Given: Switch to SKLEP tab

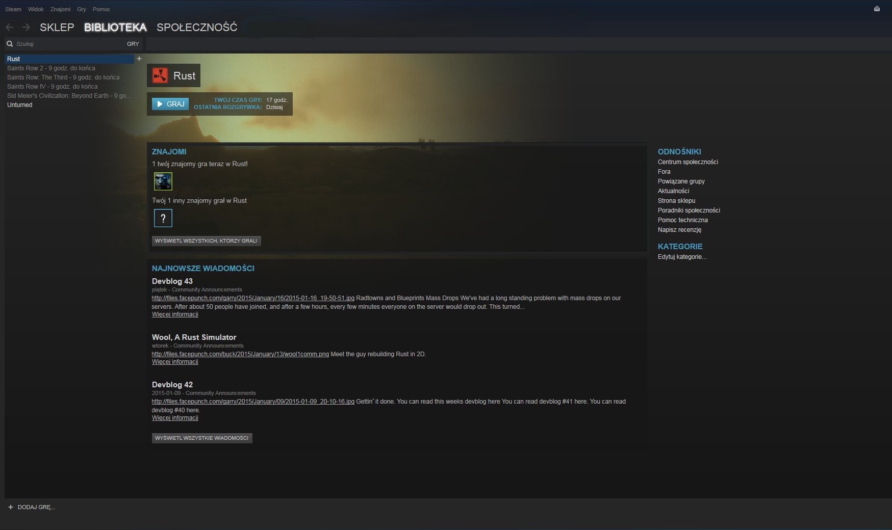Looking at the screenshot, I should [57, 27].
